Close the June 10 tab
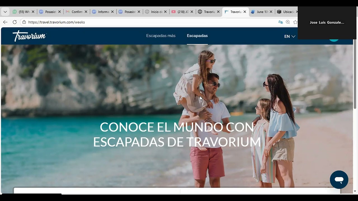358x201 pixels. tap(271, 12)
